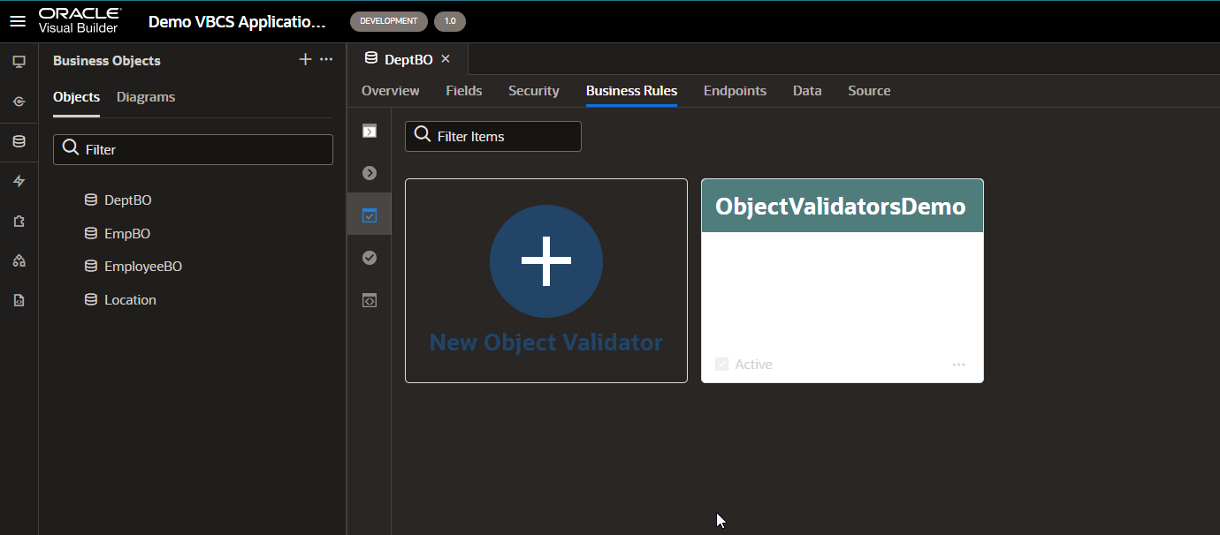Click the Filter Items search field
This screenshot has width=1220, height=535.
493,136
